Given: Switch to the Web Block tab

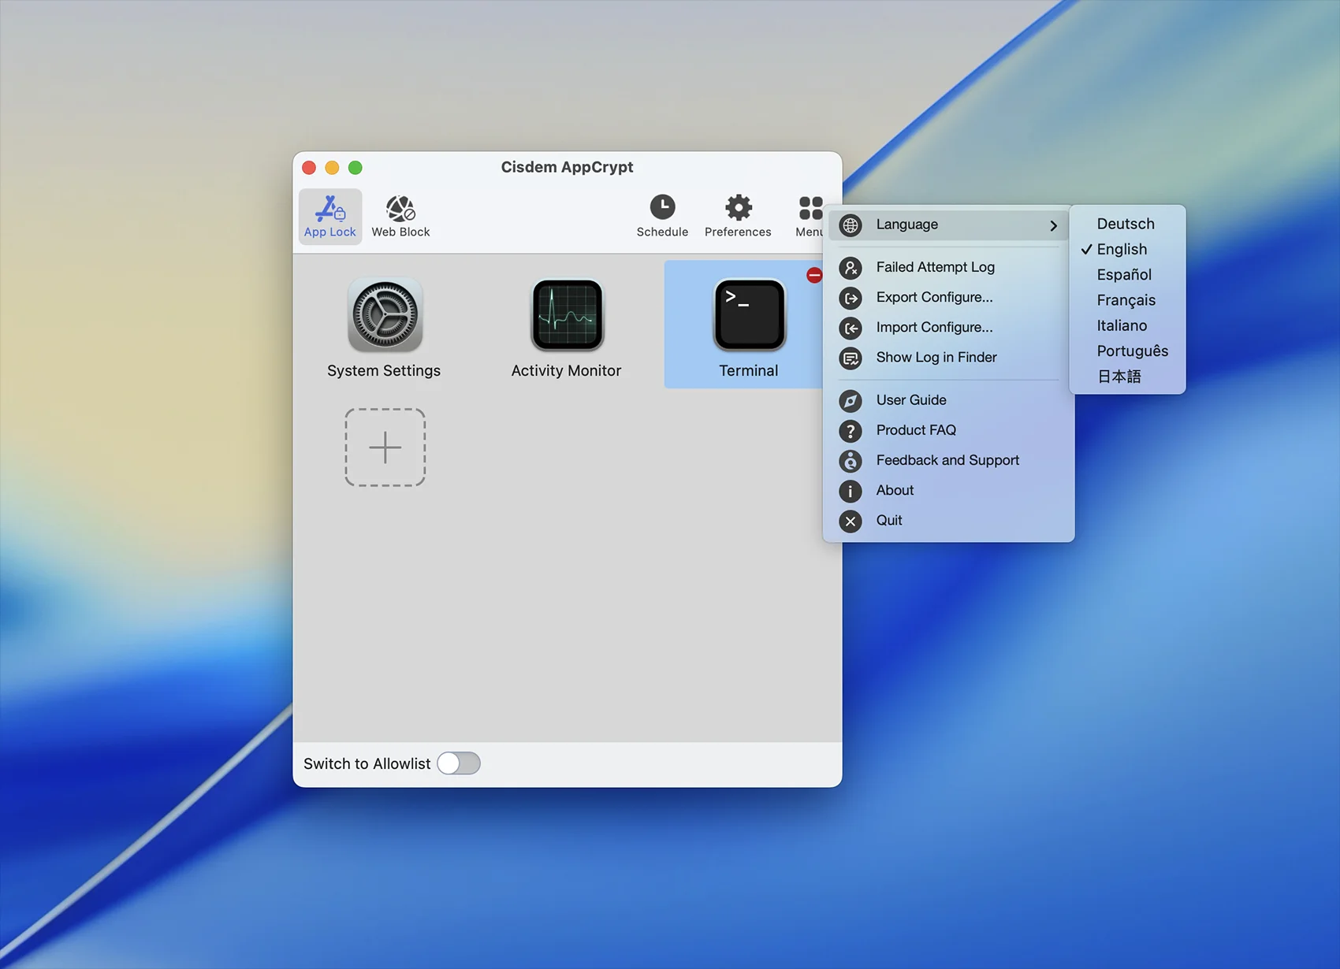Looking at the screenshot, I should (x=400, y=216).
